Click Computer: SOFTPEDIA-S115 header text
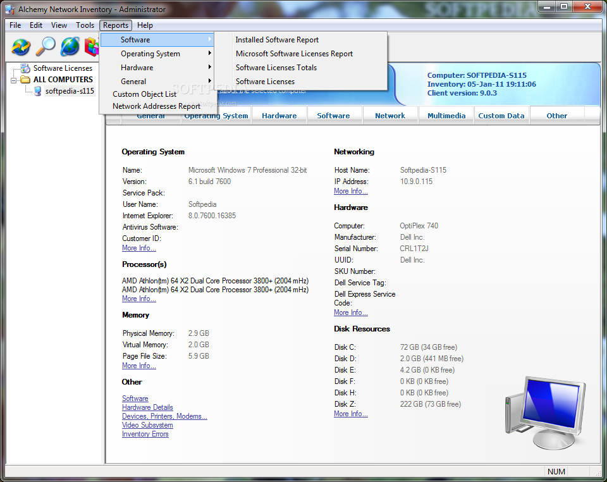Screen dimensions: 607x482 point(477,75)
